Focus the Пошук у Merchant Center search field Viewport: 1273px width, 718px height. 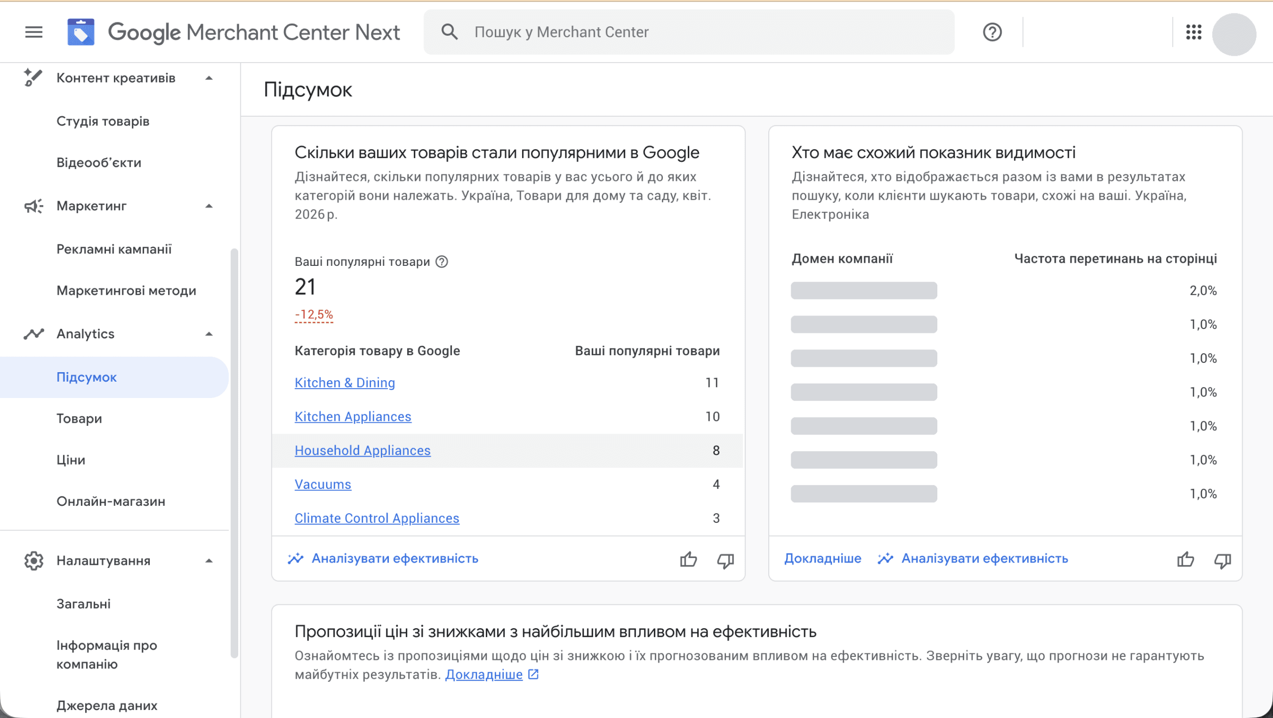pos(689,32)
